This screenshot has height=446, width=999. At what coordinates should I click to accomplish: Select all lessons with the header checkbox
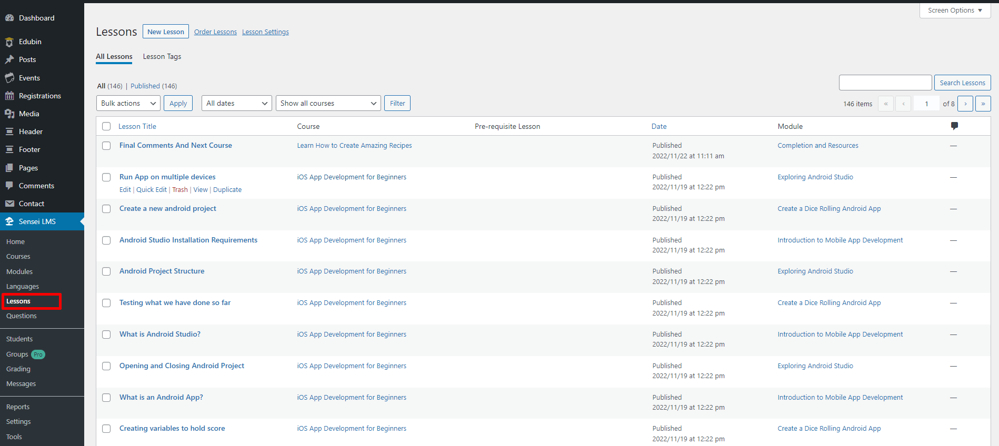pos(106,126)
